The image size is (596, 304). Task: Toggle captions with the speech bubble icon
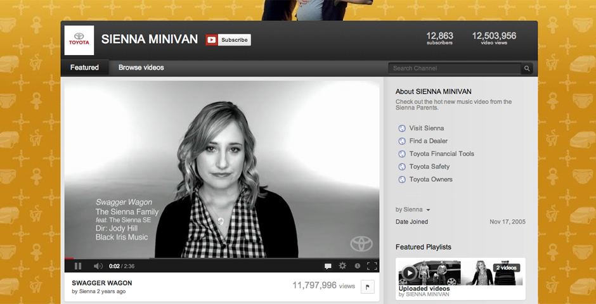click(328, 266)
